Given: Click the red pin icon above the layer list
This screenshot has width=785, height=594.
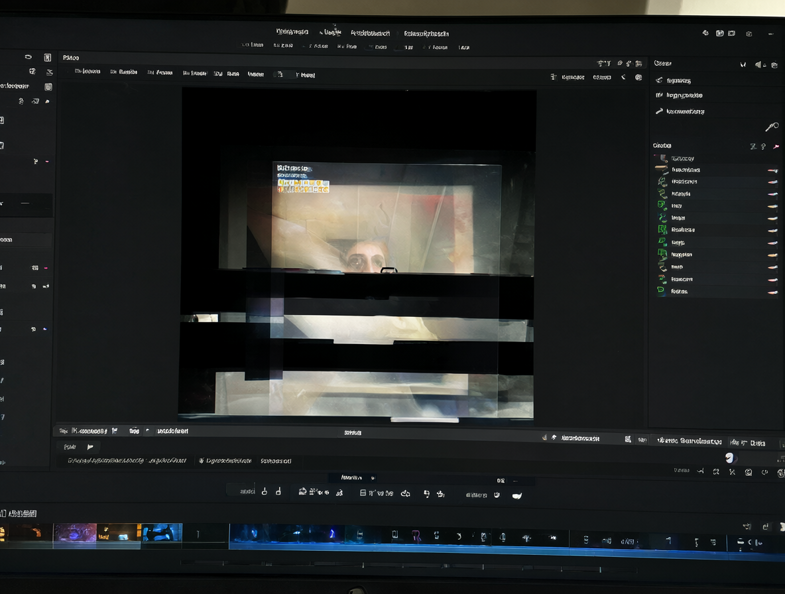Looking at the screenshot, I should [x=776, y=146].
